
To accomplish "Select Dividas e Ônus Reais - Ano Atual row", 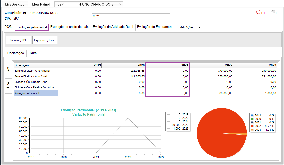I will coord(145,87).
